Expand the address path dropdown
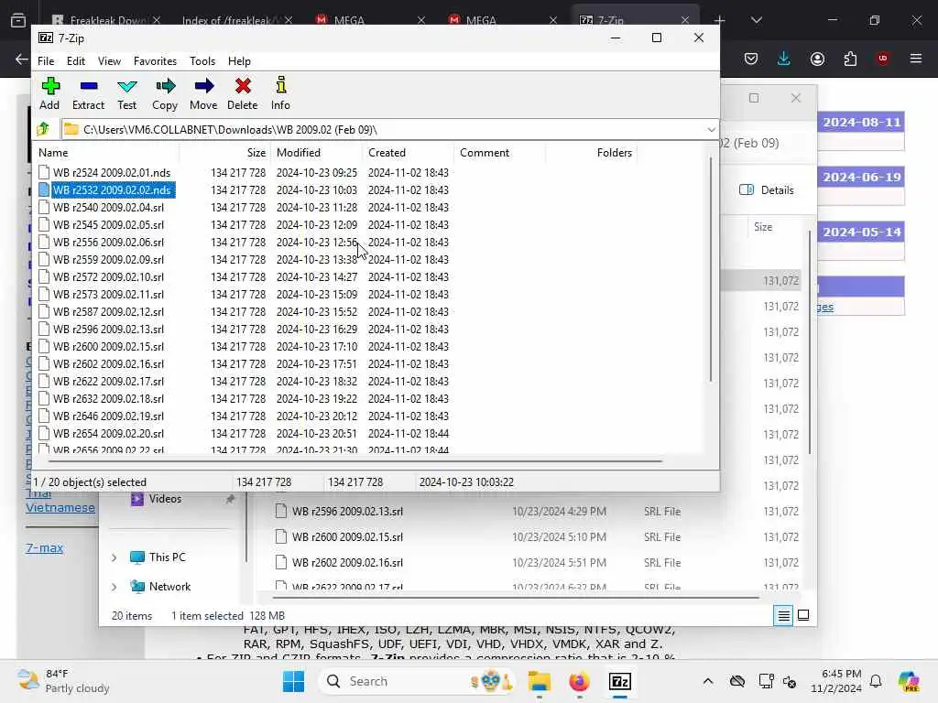Viewport: 938px width, 703px height. [x=711, y=130]
